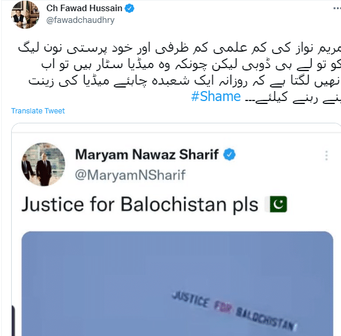Click Maryam Nawaz Sharif's profile picture
The width and height of the screenshot is (341, 336).
pyautogui.click(x=43, y=164)
